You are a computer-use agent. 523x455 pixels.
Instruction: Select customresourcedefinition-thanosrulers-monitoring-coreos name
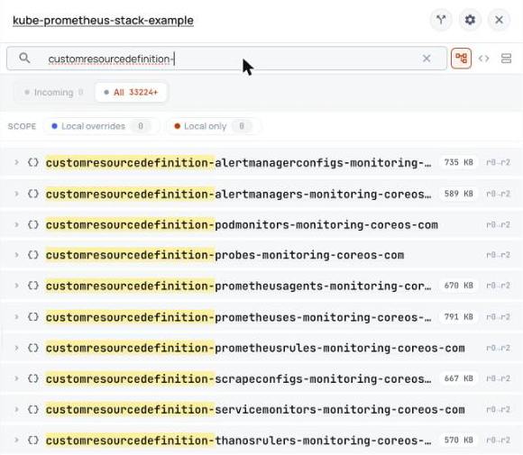(238, 441)
